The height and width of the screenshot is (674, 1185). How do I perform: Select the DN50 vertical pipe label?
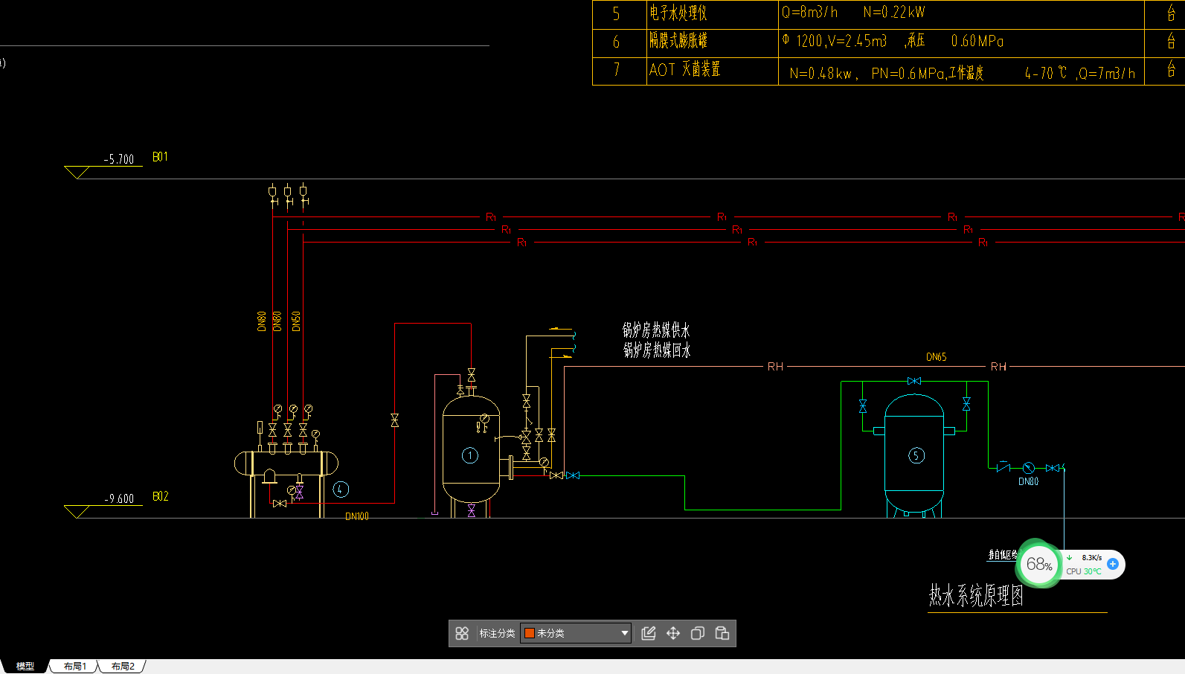[296, 321]
